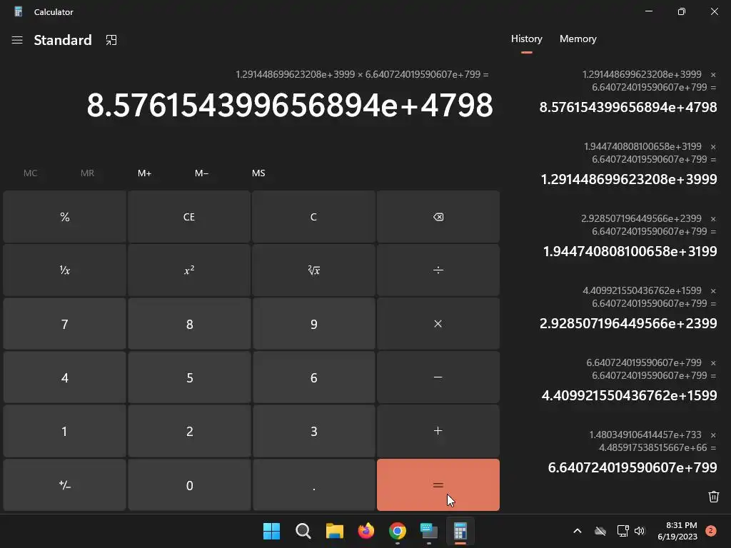Click the reciprocal 1/x key
The image size is (731, 548).
point(65,270)
